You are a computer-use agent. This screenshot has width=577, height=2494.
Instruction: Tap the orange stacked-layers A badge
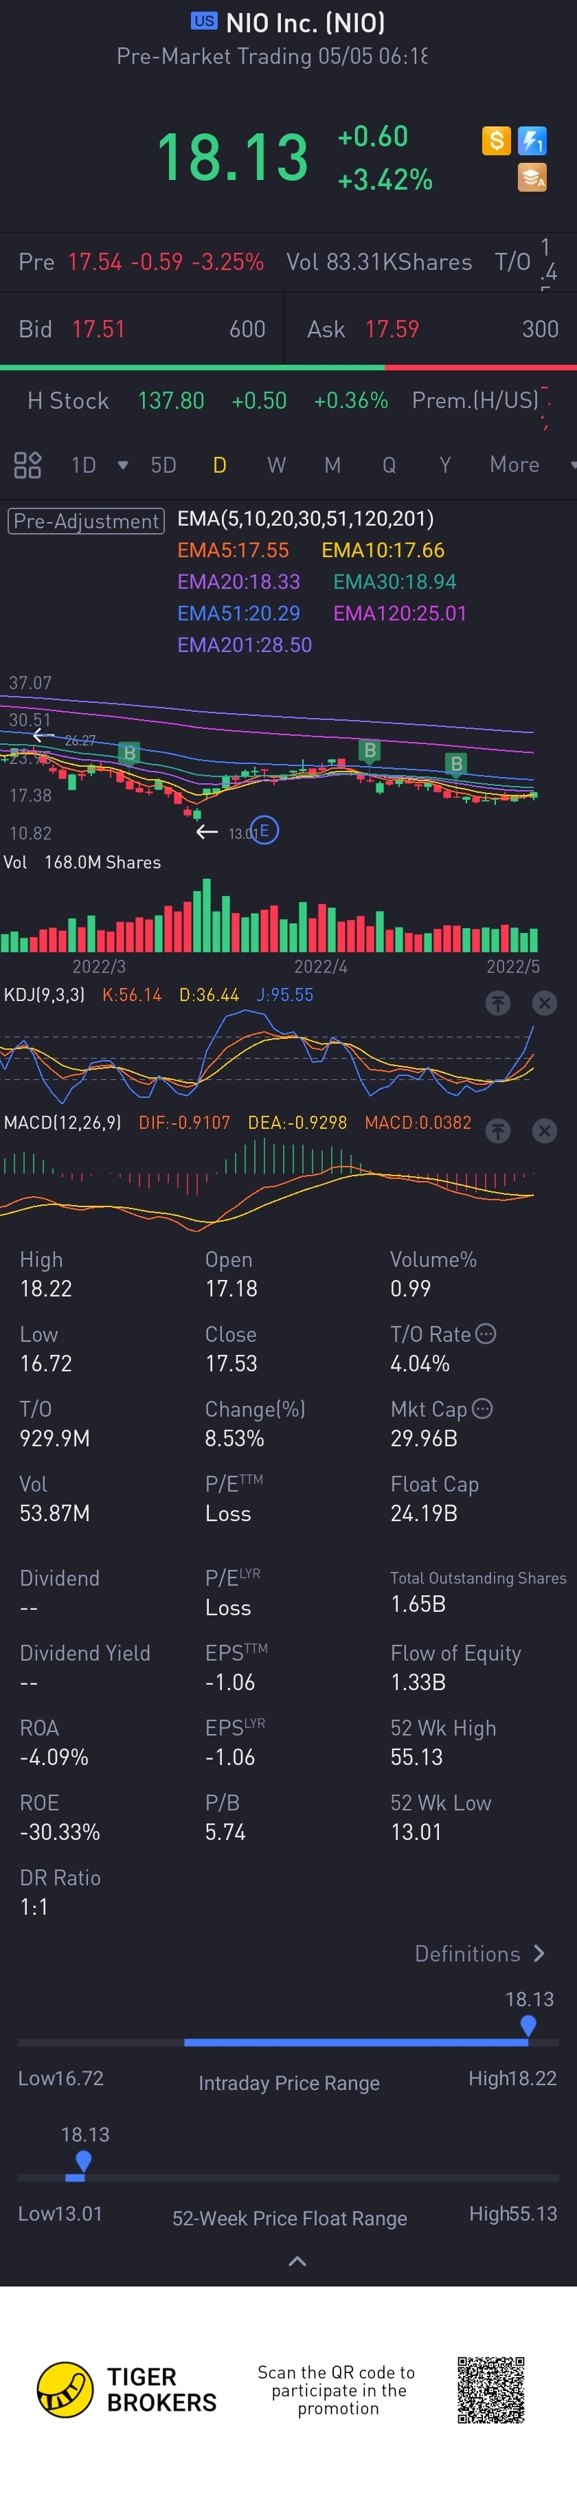pyautogui.click(x=532, y=178)
